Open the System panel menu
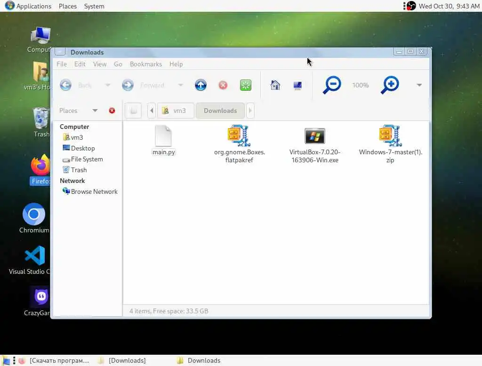Image resolution: width=482 pixels, height=366 pixels. click(x=94, y=6)
